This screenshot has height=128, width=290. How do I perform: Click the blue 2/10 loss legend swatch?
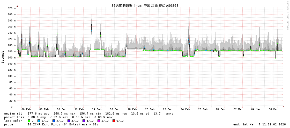point(54,121)
